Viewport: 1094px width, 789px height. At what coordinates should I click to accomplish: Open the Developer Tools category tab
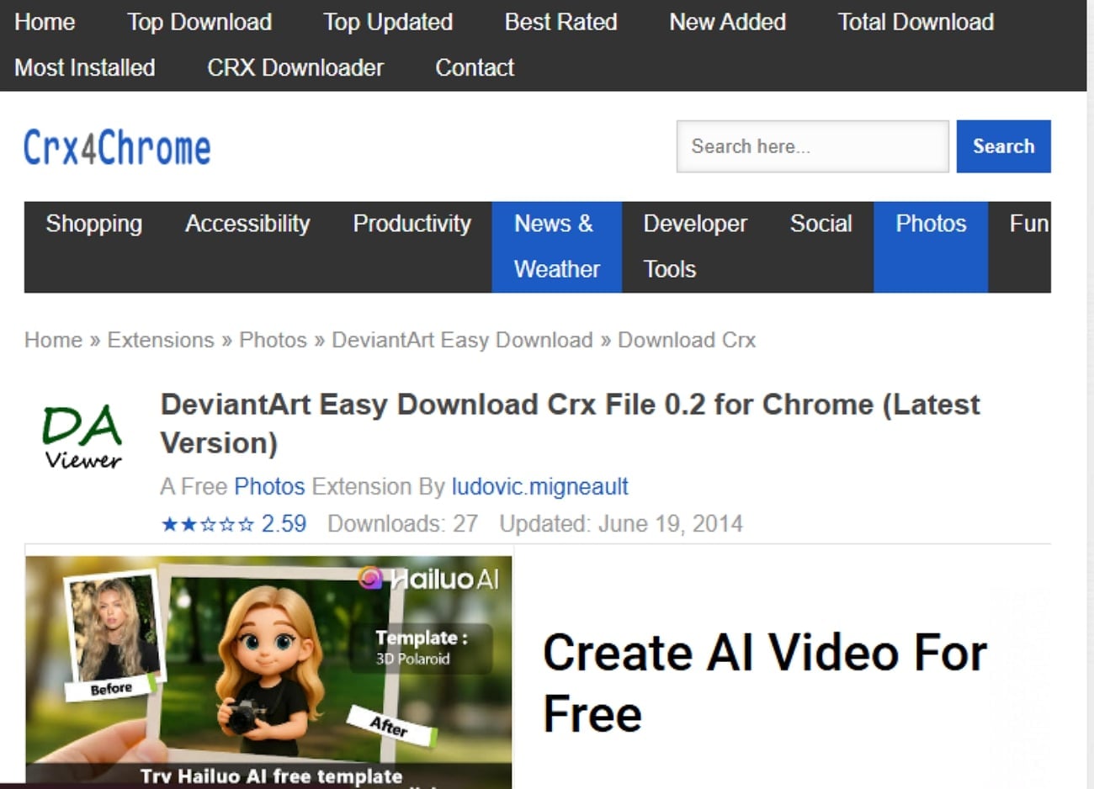coord(695,246)
